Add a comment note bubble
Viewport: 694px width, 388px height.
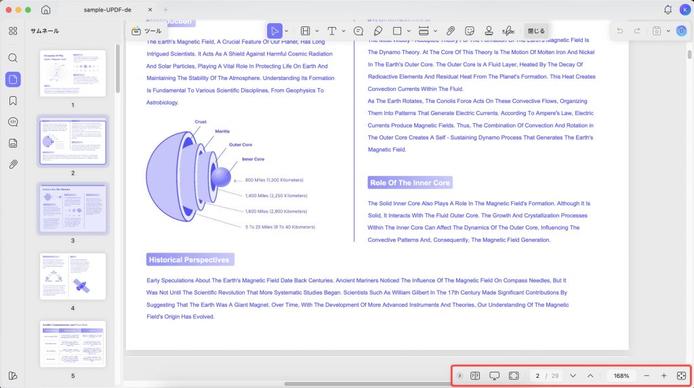(x=359, y=31)
